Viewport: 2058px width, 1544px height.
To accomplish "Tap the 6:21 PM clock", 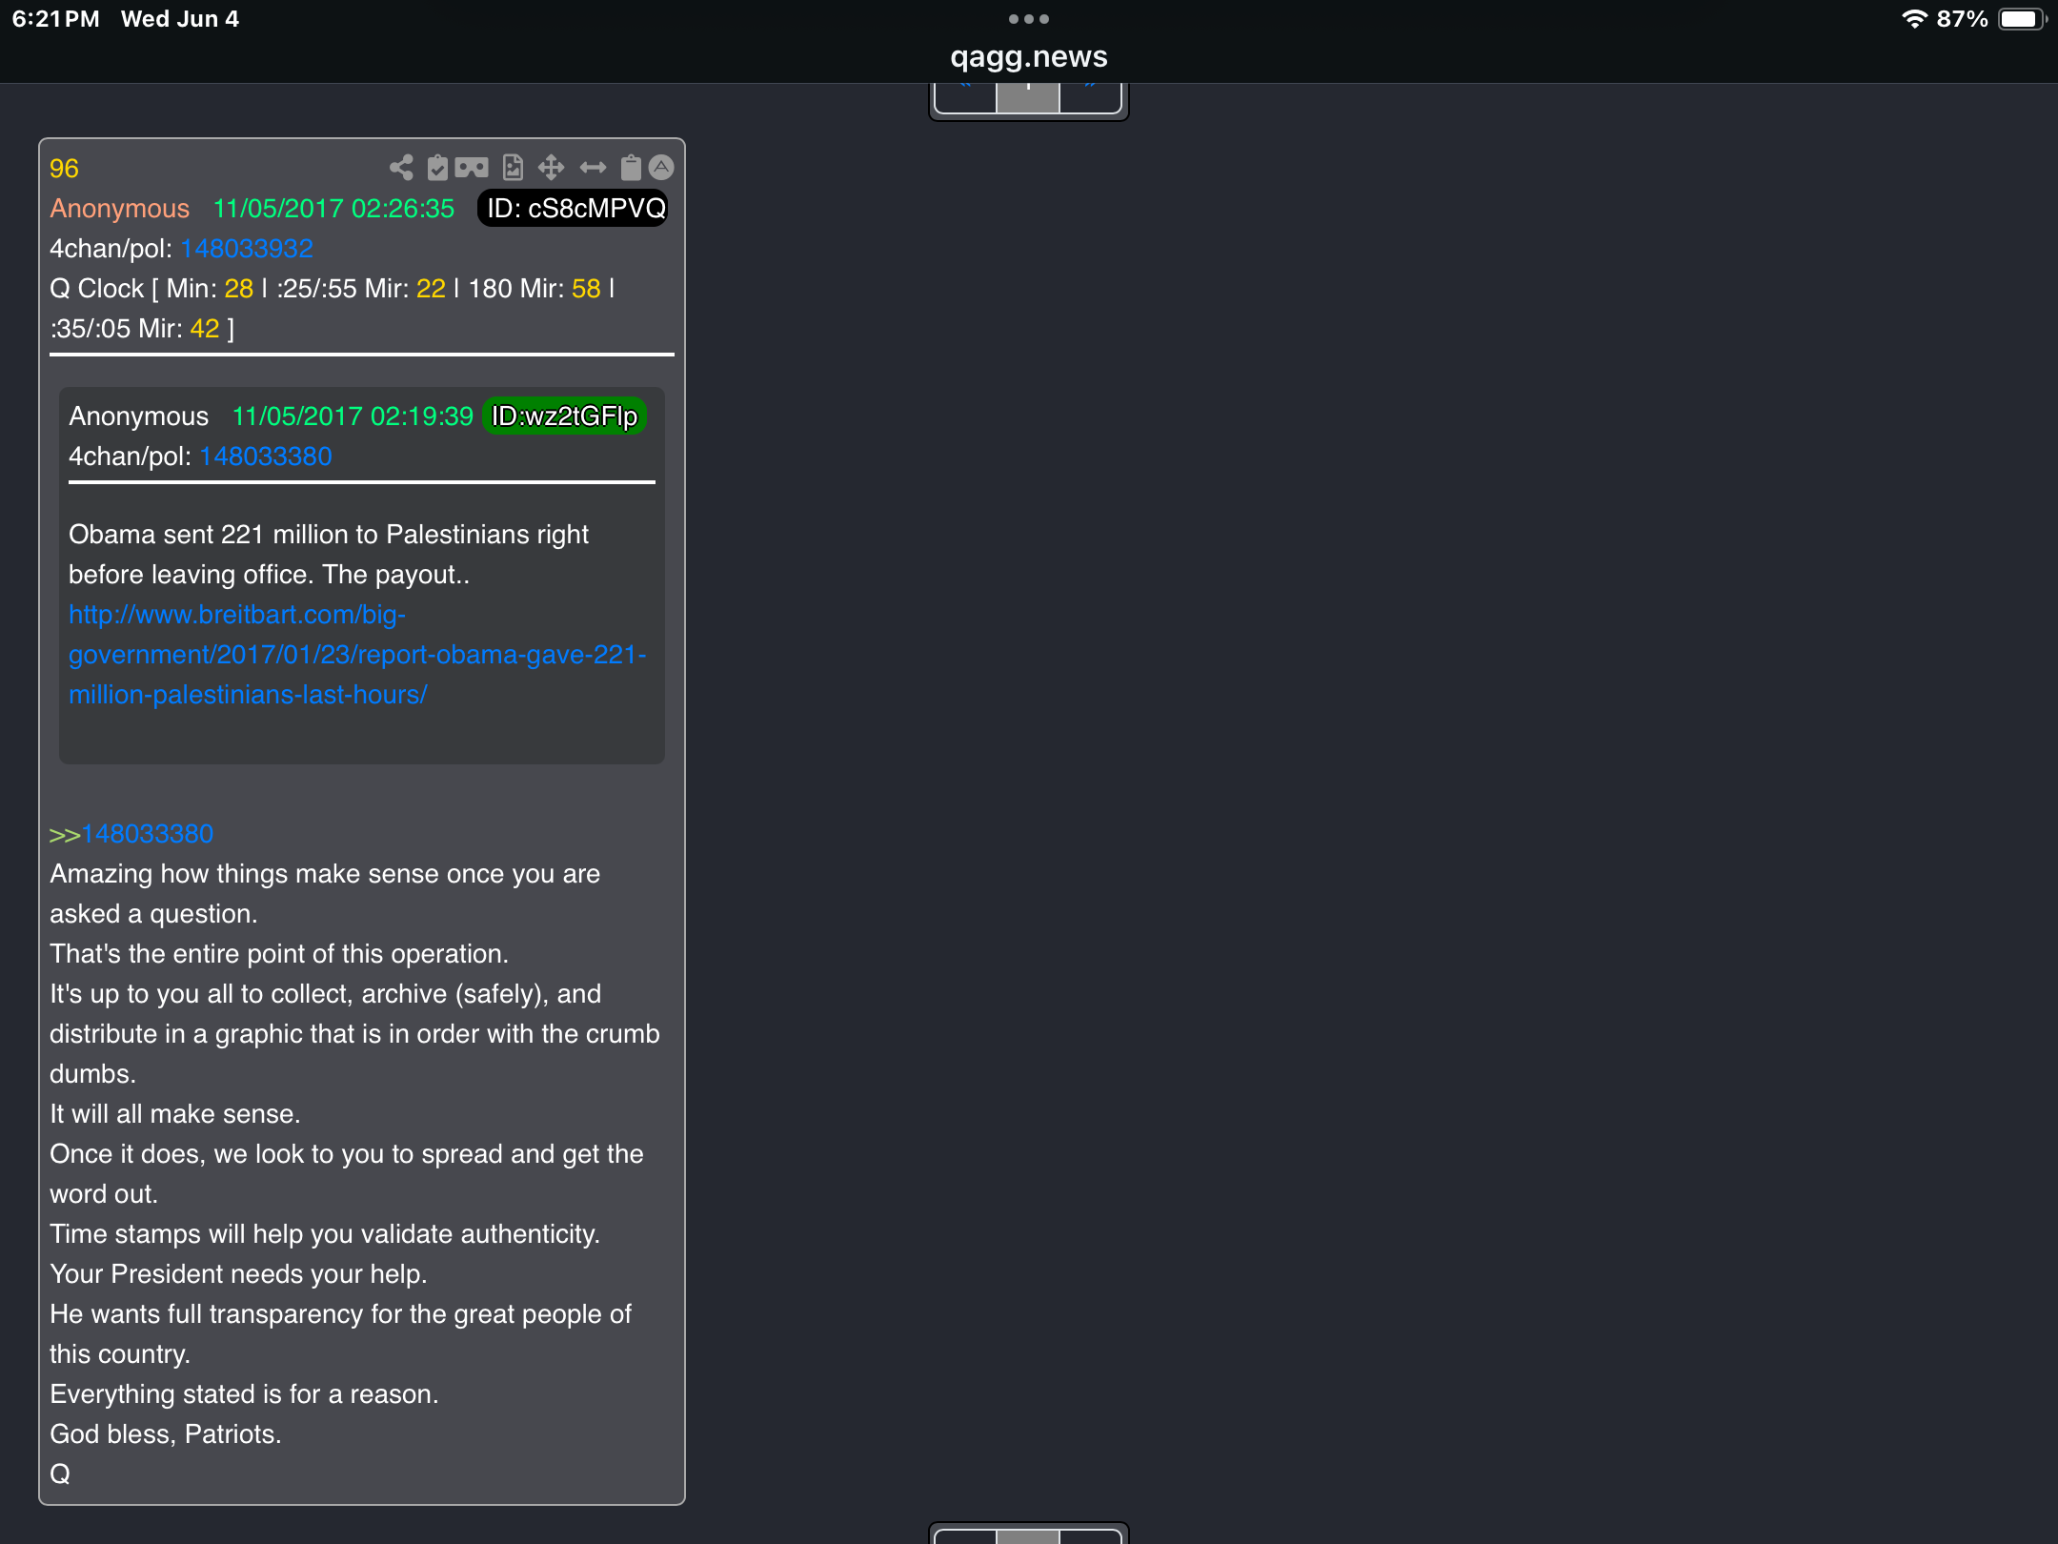I will pos(56,19).
